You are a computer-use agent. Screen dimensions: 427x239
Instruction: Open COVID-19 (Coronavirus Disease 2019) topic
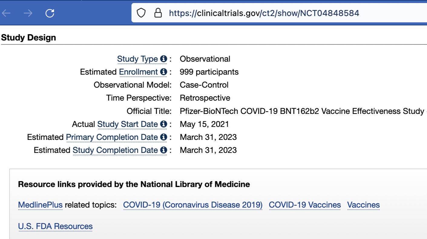[x=193, y=205]
